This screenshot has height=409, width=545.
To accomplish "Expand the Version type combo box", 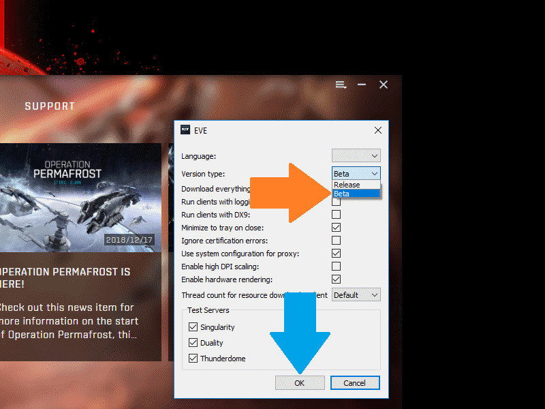I will coord(356,174).
